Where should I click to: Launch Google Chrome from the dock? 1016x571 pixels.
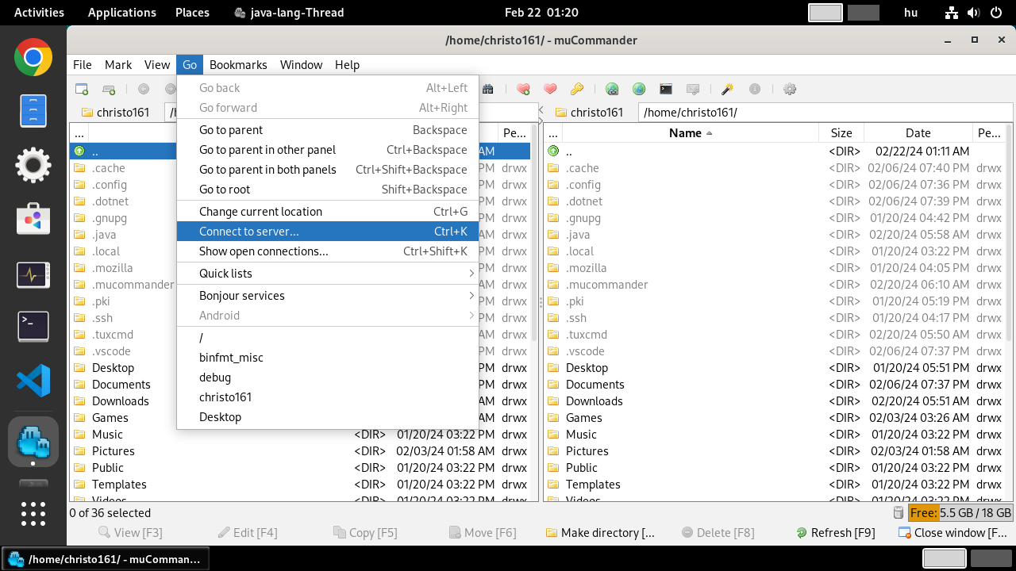(x=33, y=58)
